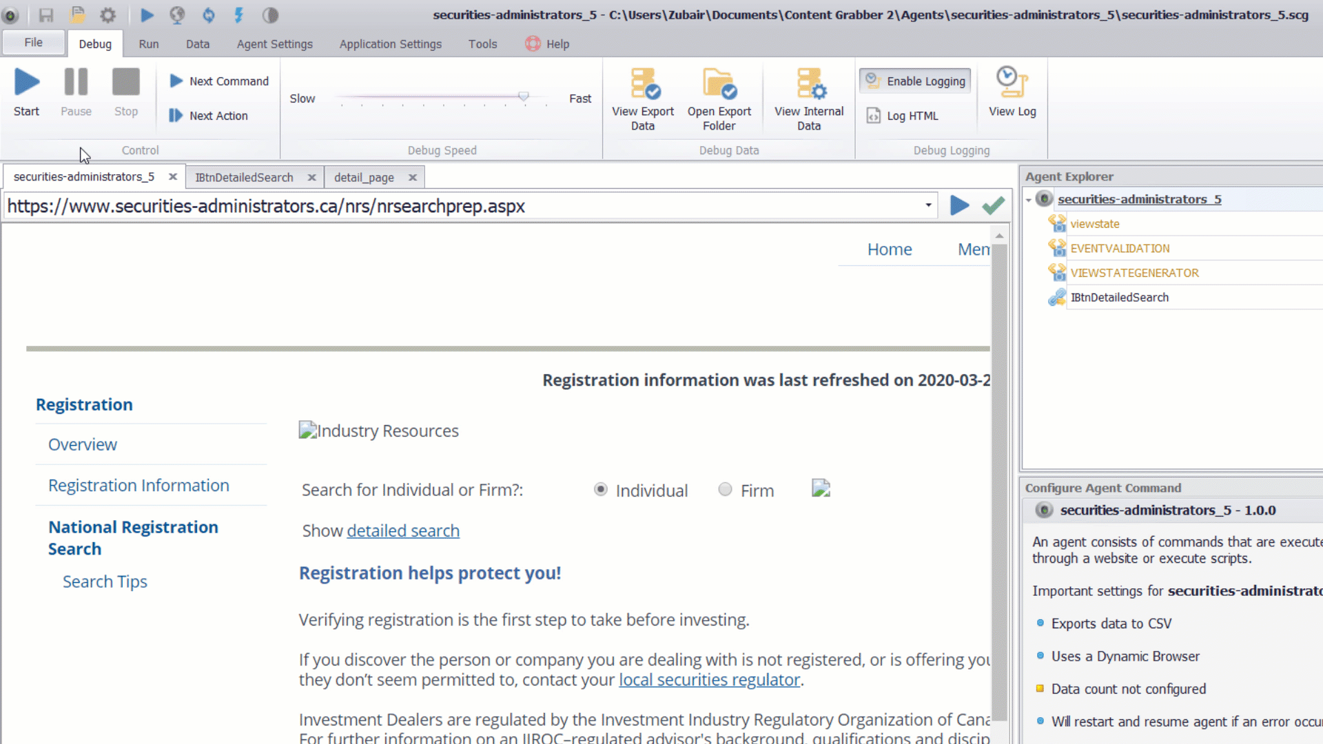Collapse the securities-administrators_5 tree node
The width and height of the screenshot is (1323, 744).
[x=1029, y=200]
